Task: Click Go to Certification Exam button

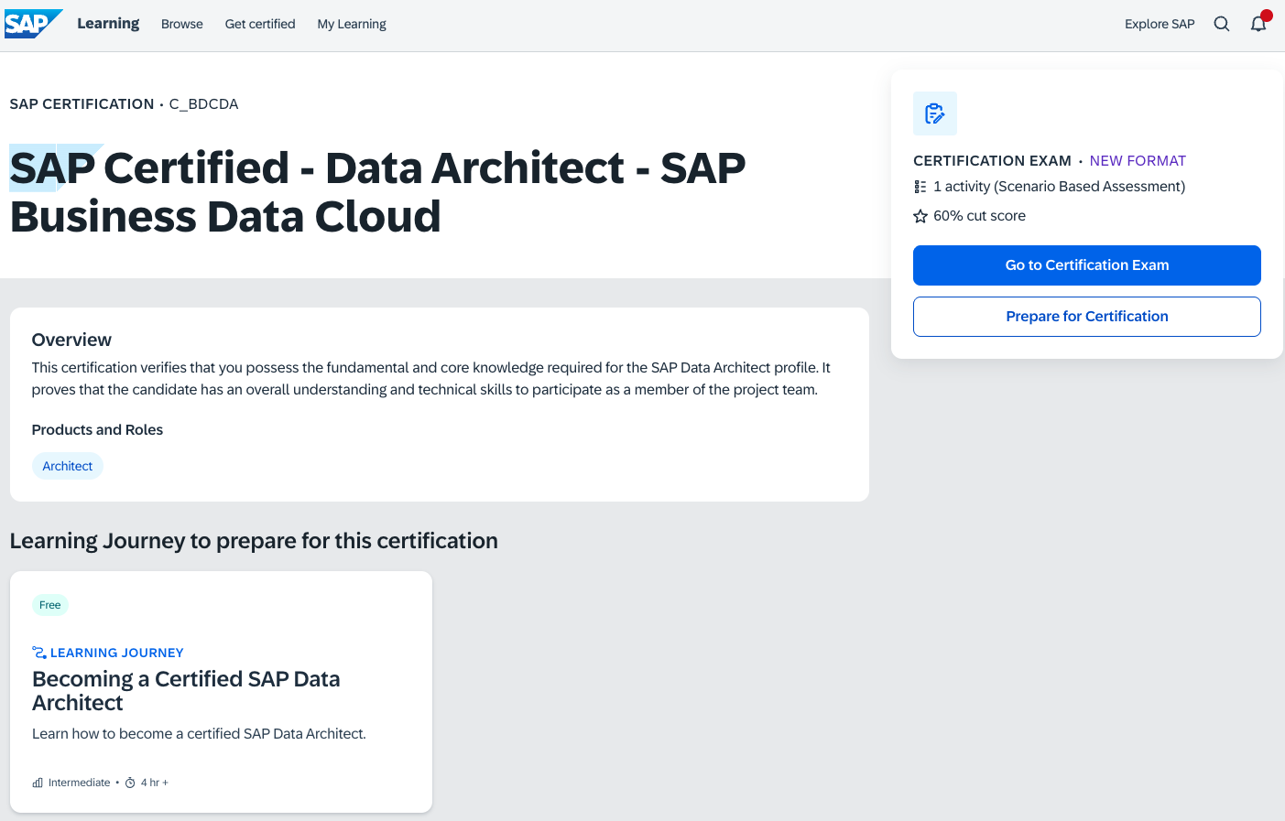Action: [1087, 265]
